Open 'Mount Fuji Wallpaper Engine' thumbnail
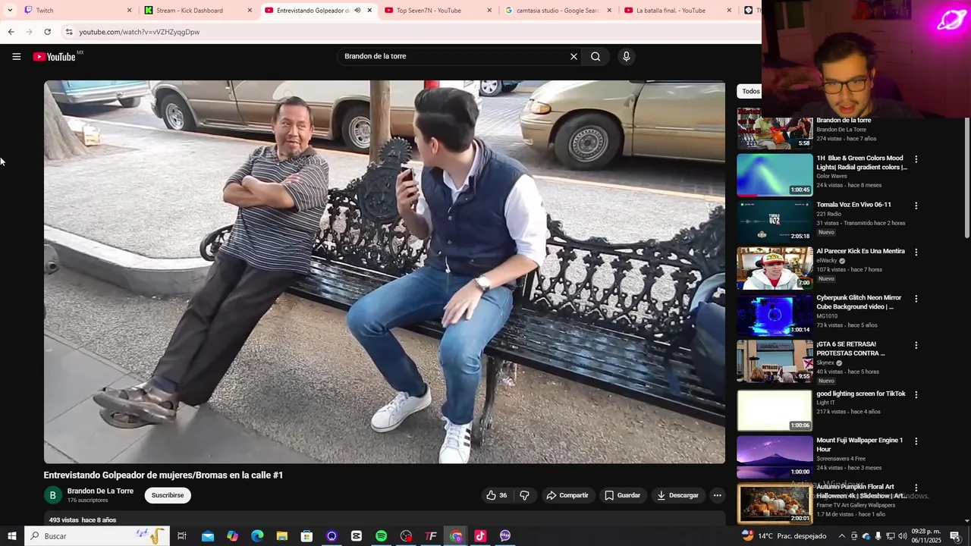Image resolution: width=971 pixels, height=546 pixels. click(775, 457)
